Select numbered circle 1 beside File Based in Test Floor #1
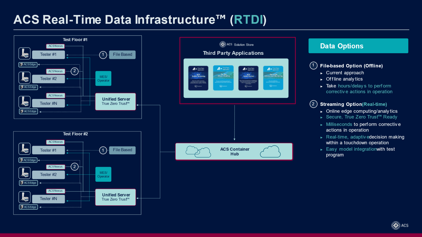This screenshot has width=422, height=237. coord(103,55)
